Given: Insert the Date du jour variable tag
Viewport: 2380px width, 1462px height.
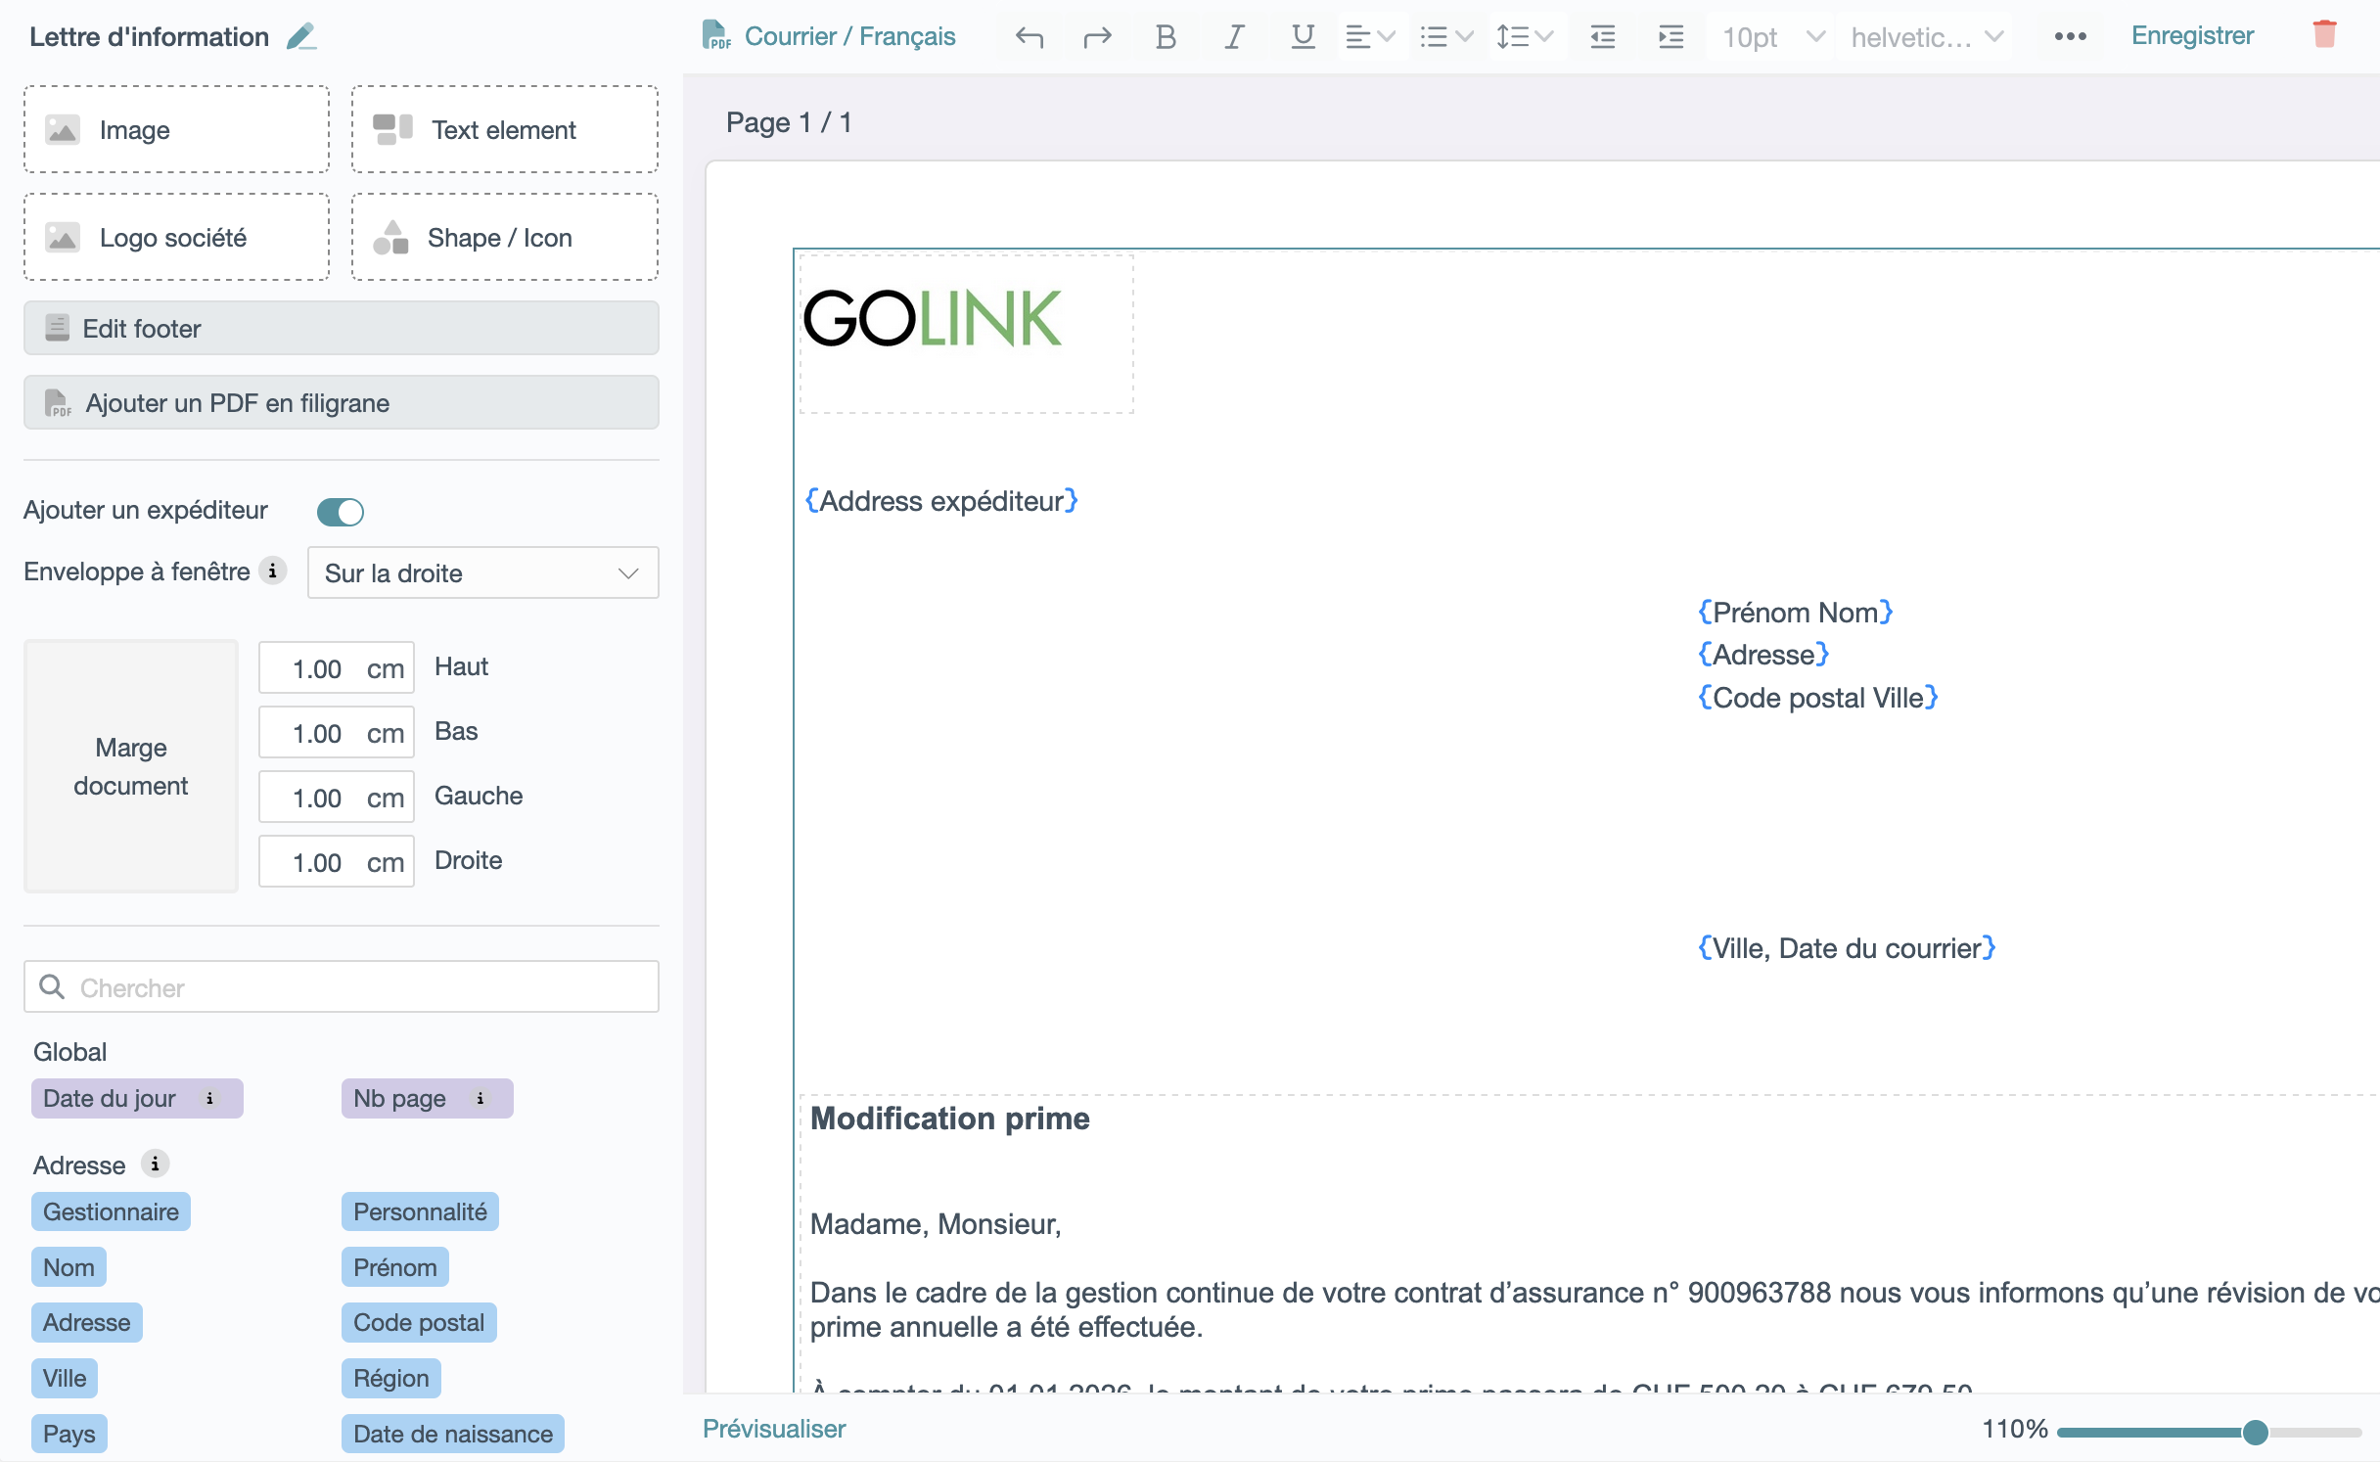Looking at the screenshot, I should (111, 1099).
